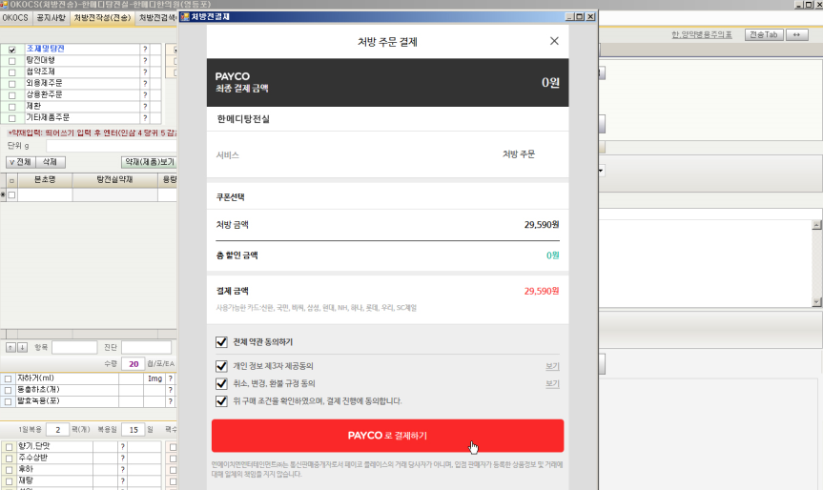Click the 약재(제품)보기 button
823x490 pixels.
pyautogui.click(x=149, y=162)
